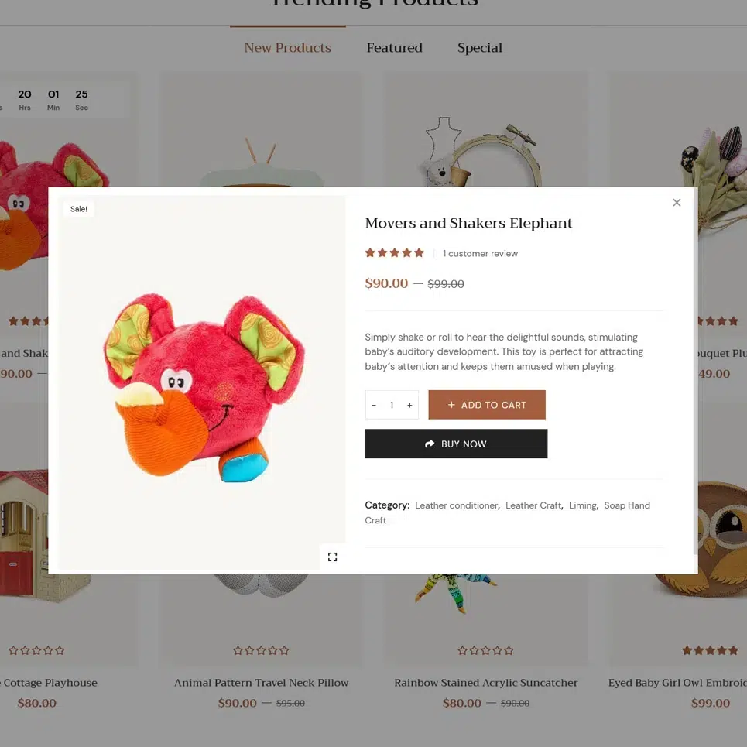747x747 pixels.
Task: Click the quantity input field
Action: 392,405
